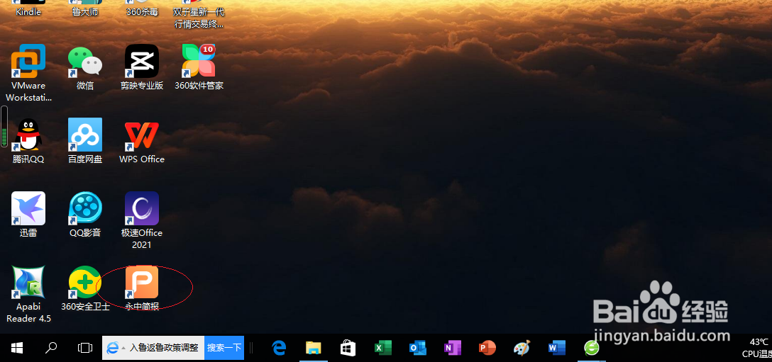772x362 pixels.
Task: Open the Windows Start menu
Action: click(17, 348)
